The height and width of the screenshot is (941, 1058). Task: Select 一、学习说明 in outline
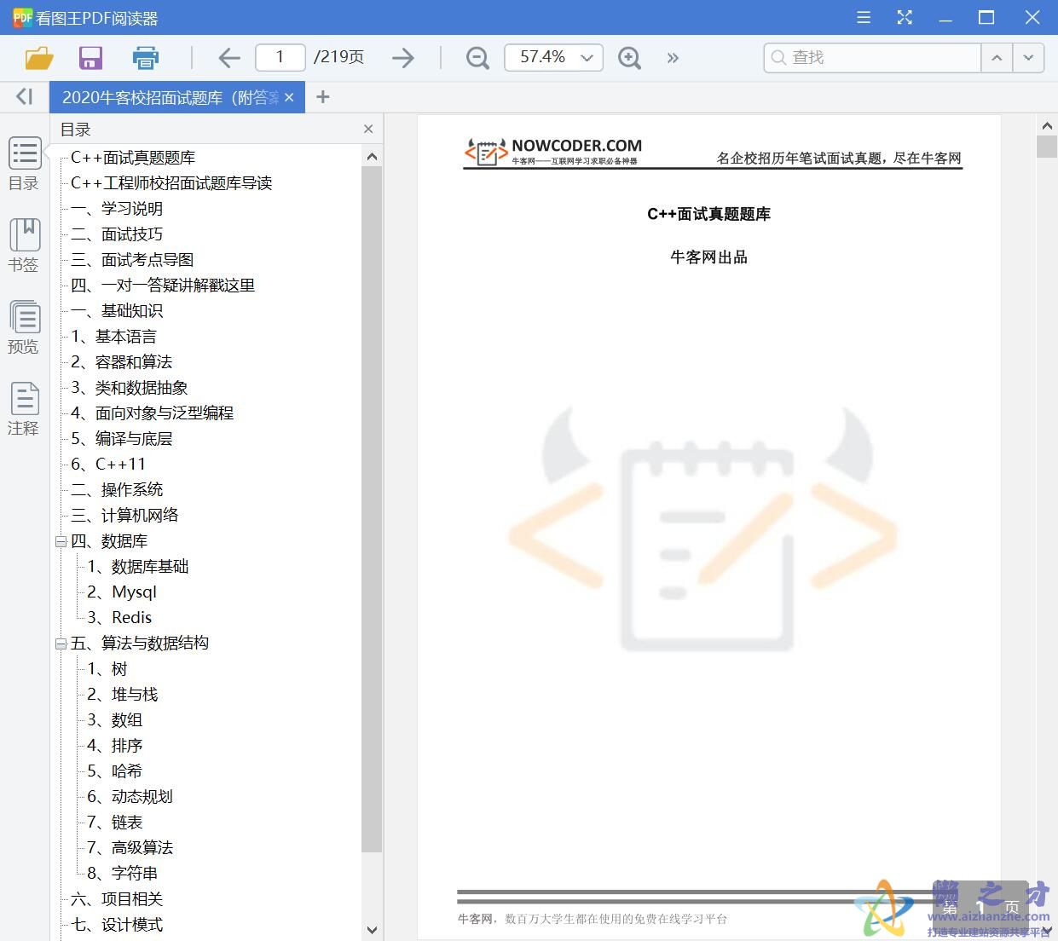[117, 209]
